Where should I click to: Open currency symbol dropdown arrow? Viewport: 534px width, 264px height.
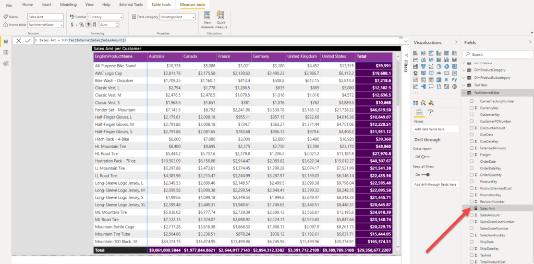point(77,25)
